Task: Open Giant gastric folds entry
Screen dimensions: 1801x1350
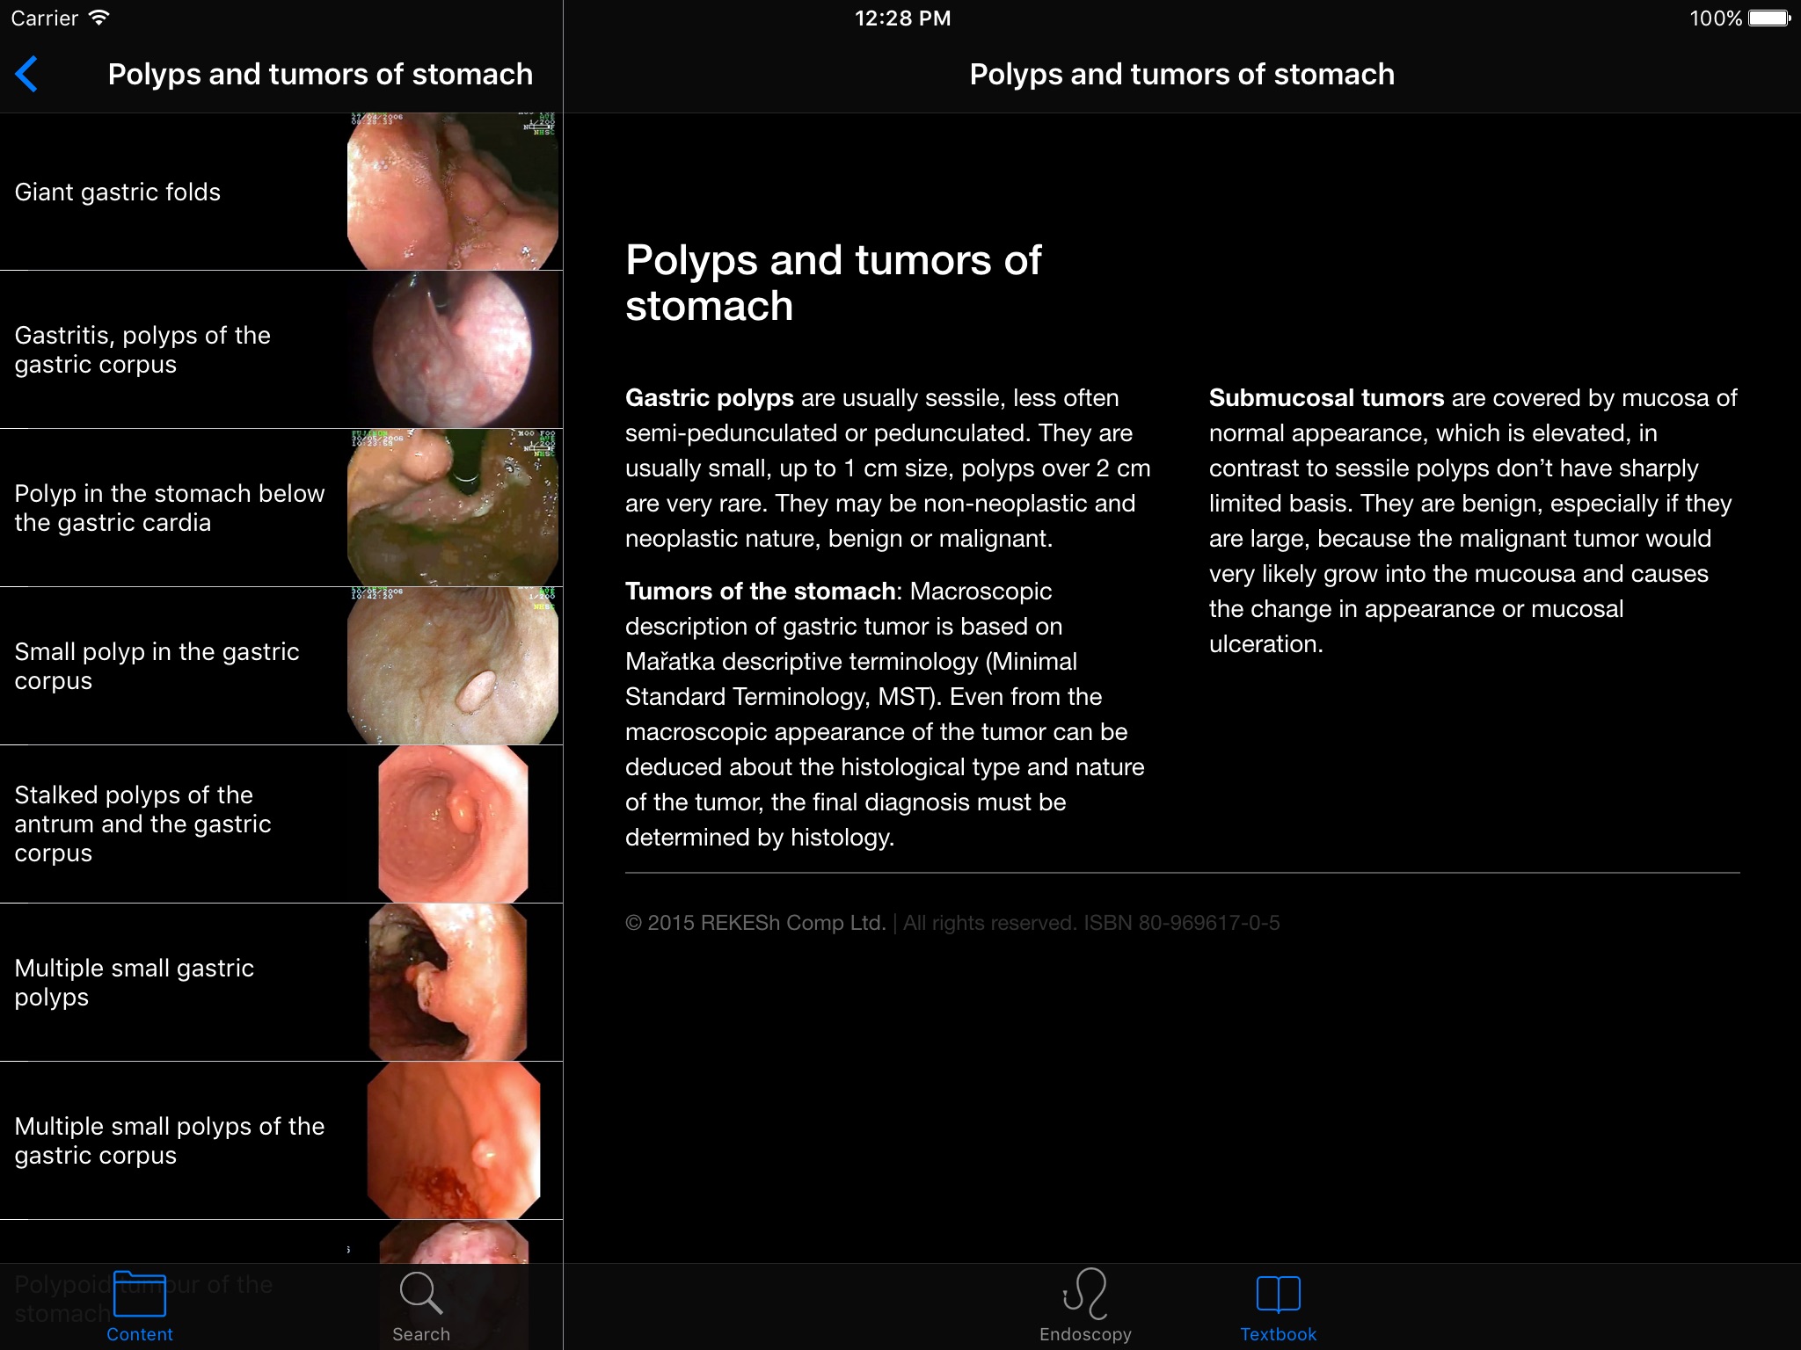Action: pos(281,192)
